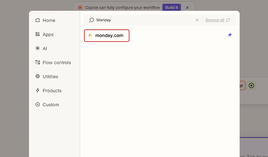Click the magnifying glass search icon
This screenshot has height=157, width=268.
[x=92, y=20]
